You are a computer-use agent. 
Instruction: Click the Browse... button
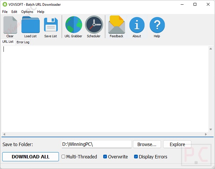pos(147,144)
